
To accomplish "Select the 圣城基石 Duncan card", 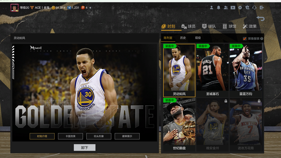I will point(213,70).
